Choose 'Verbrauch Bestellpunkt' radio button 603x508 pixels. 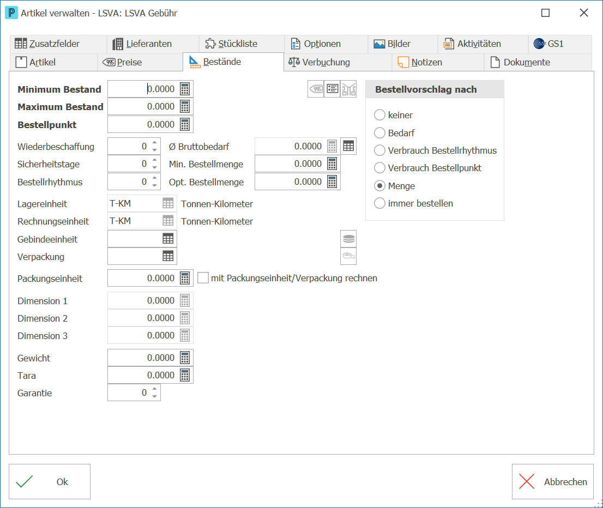379,168
